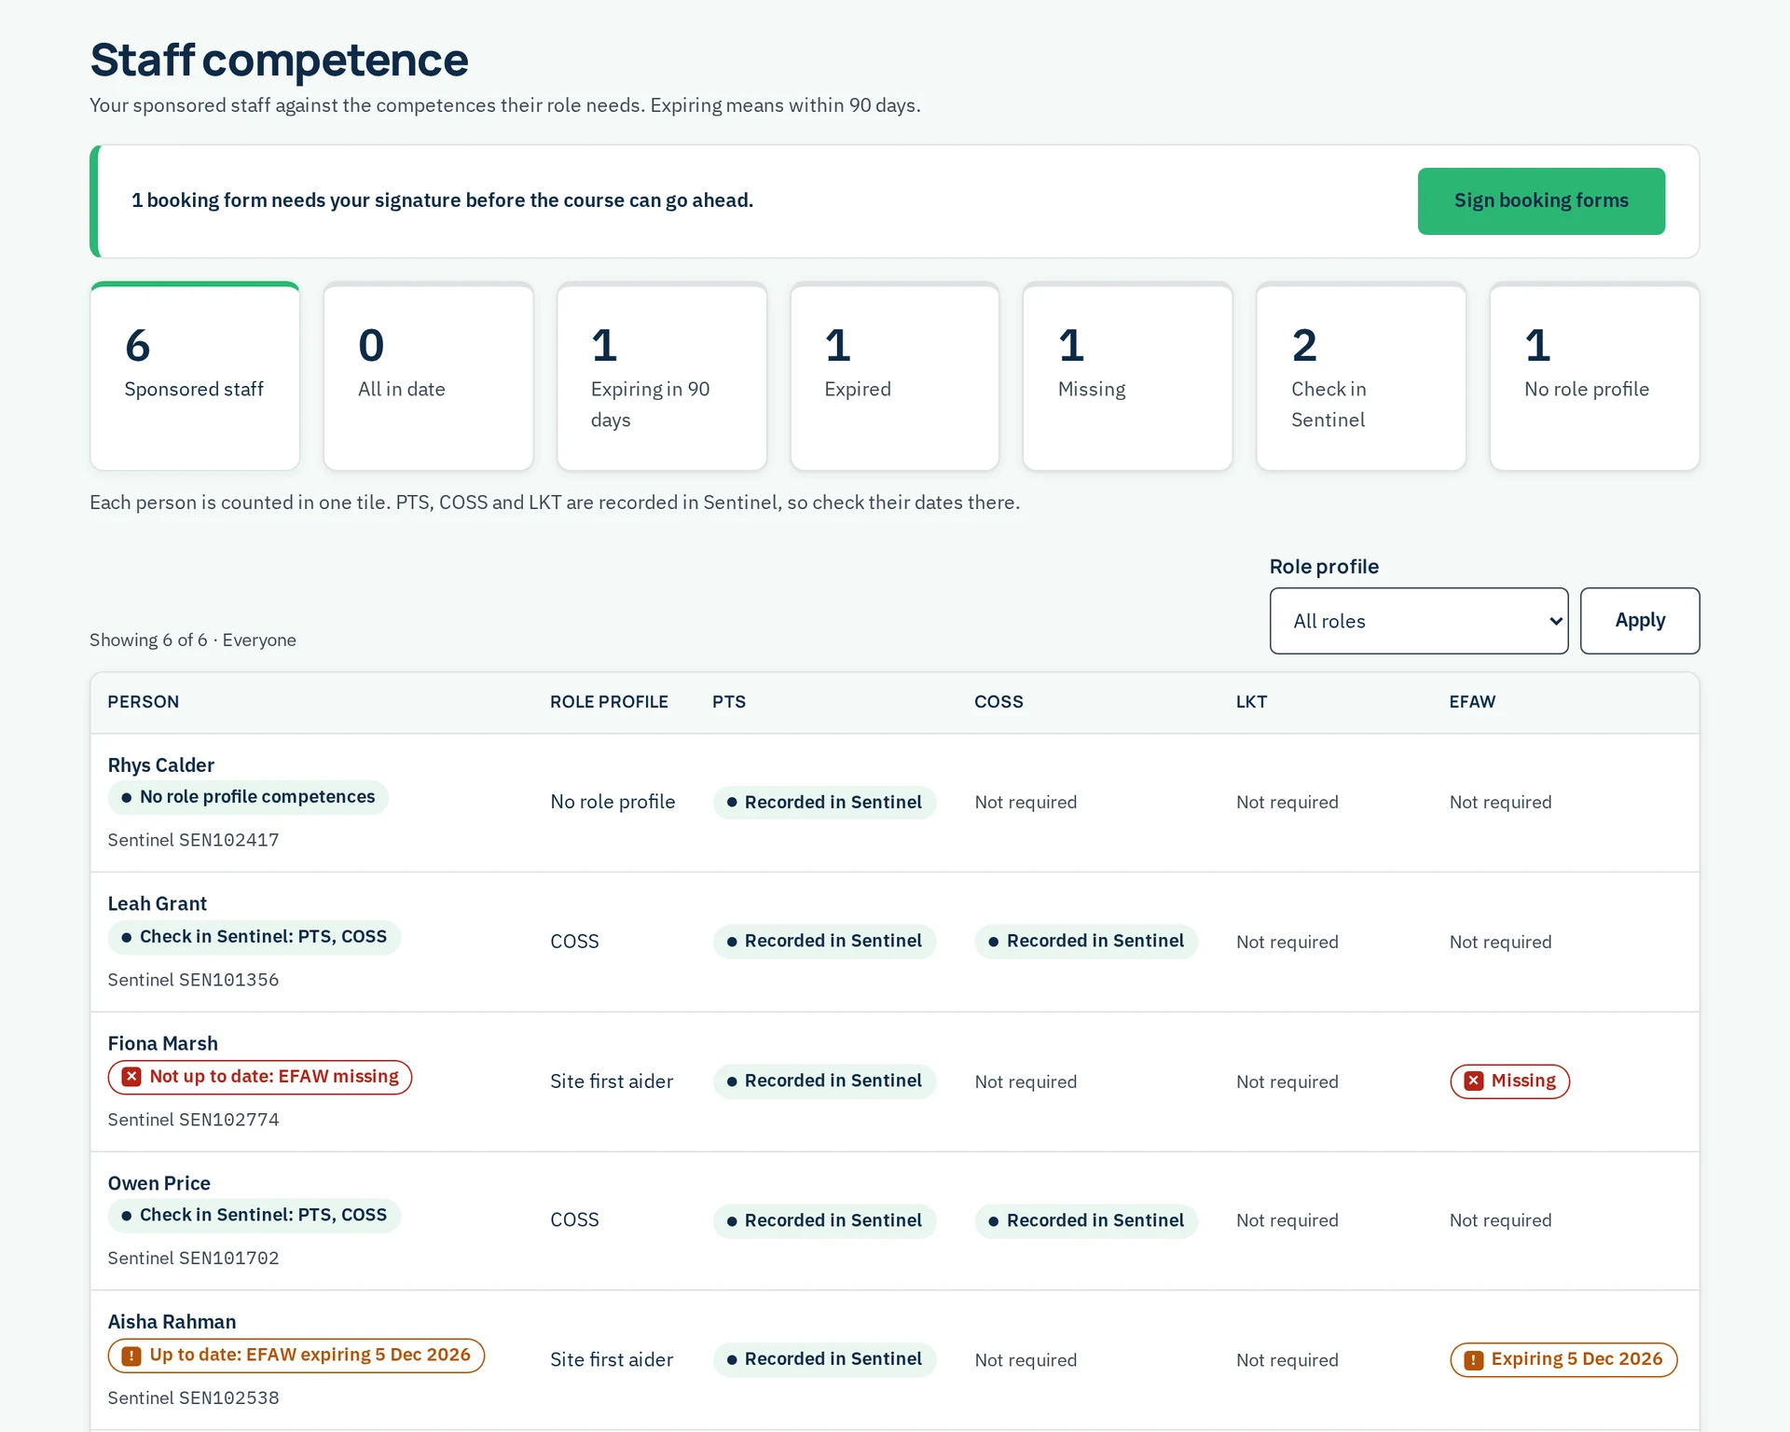Click Fiona Marsh's Site first aider role

click(612, 1081)
